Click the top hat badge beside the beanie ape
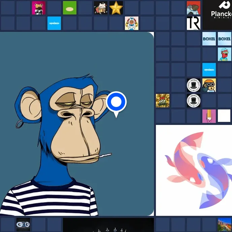 [194, 85]
